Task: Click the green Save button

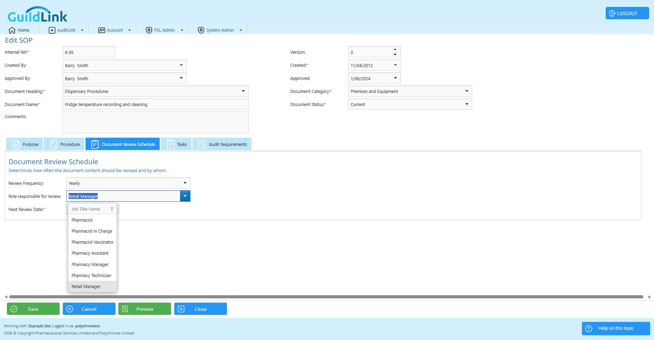Action: 33,309
